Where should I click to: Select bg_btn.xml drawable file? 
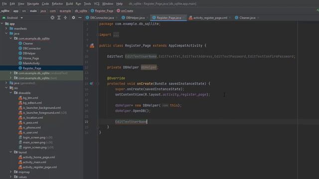30,98
